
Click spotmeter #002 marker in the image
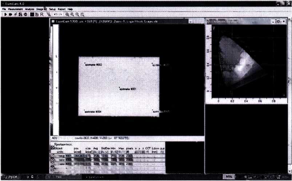pos(85,63)
